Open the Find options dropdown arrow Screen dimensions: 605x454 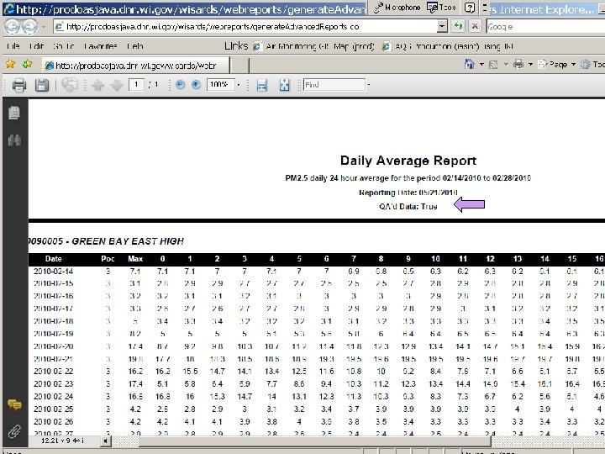click(x=369, y=85)
